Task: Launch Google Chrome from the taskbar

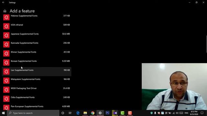Action: (x=93, y=113)
